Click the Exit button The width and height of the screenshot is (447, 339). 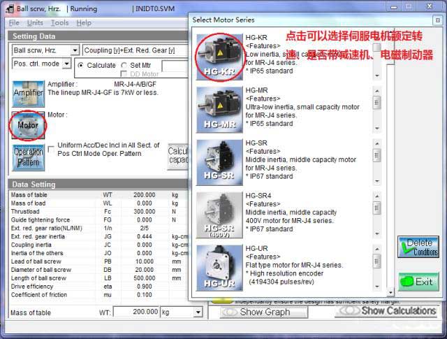point(418,282)
